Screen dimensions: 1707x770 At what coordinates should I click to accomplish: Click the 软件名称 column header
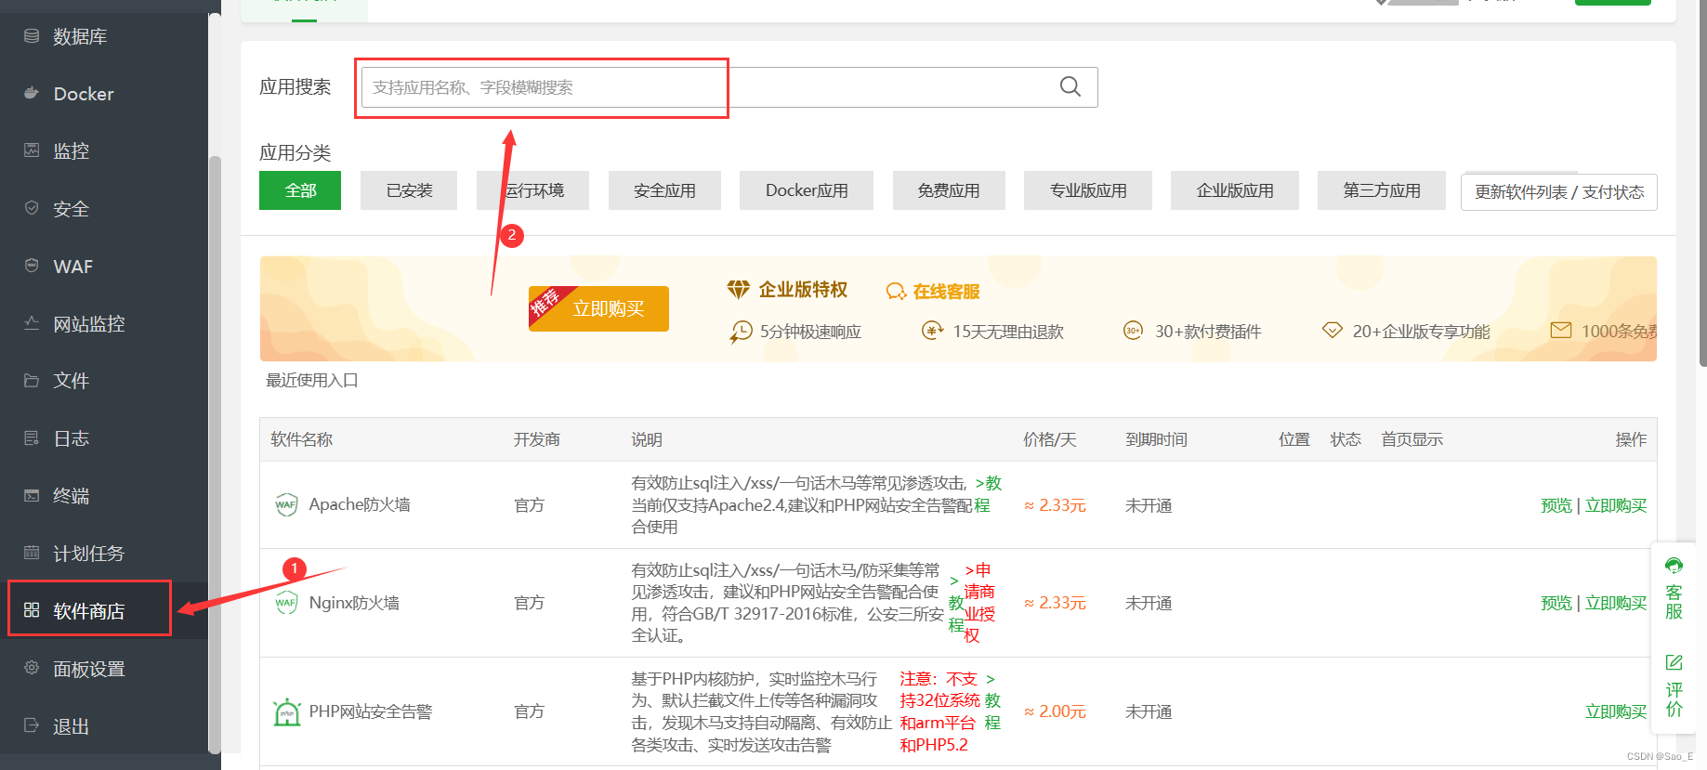(x=301, y=439)
